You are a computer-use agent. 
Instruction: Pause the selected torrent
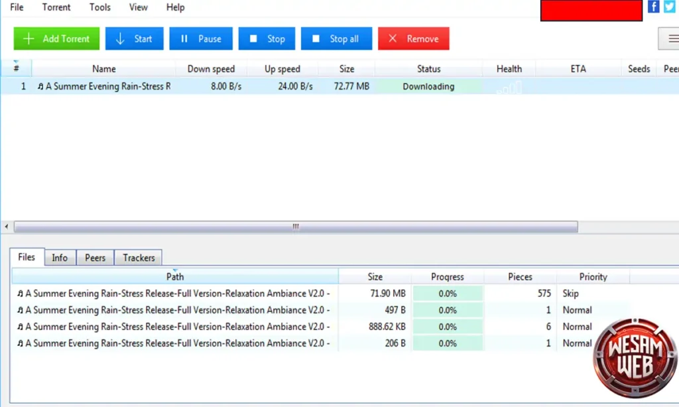coord(201,38)
